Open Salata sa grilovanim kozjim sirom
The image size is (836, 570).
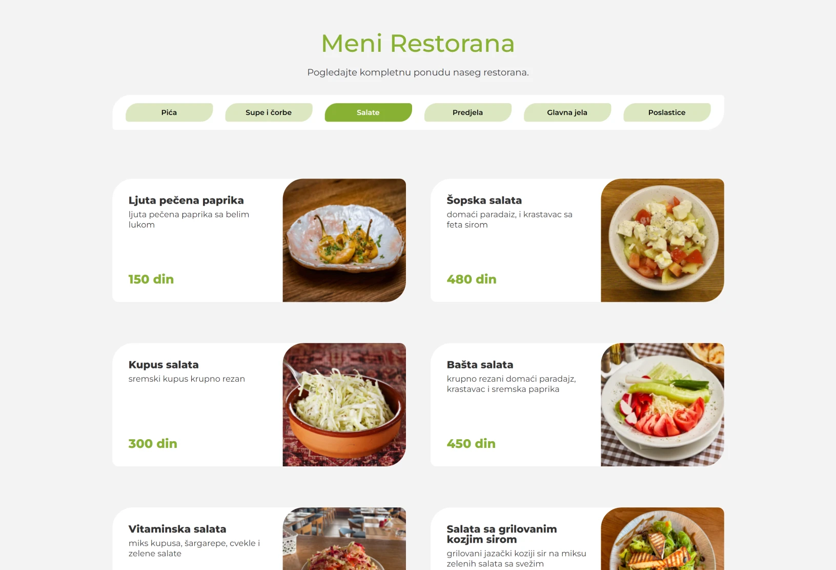[x=501, y=534]
